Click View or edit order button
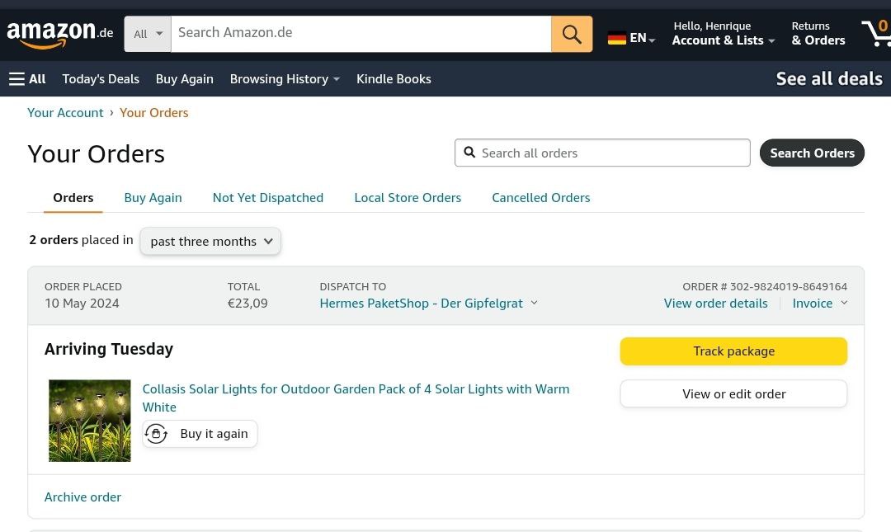Image resolution: width=891 pixels, height=532 pixels. pos(733,394)
